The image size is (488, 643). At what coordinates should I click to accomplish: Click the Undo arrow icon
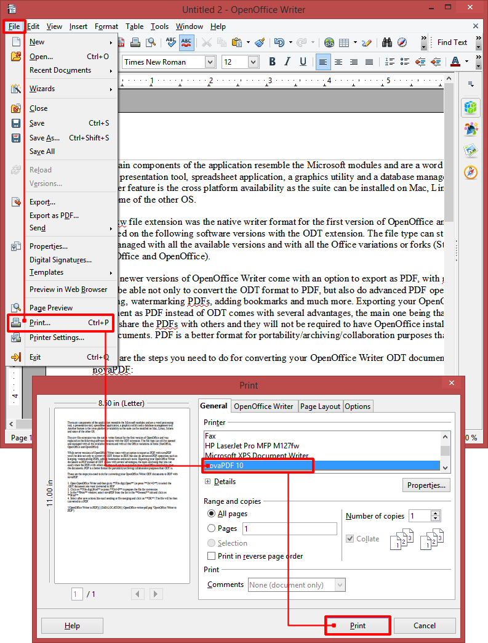click(x=279, y=42)
